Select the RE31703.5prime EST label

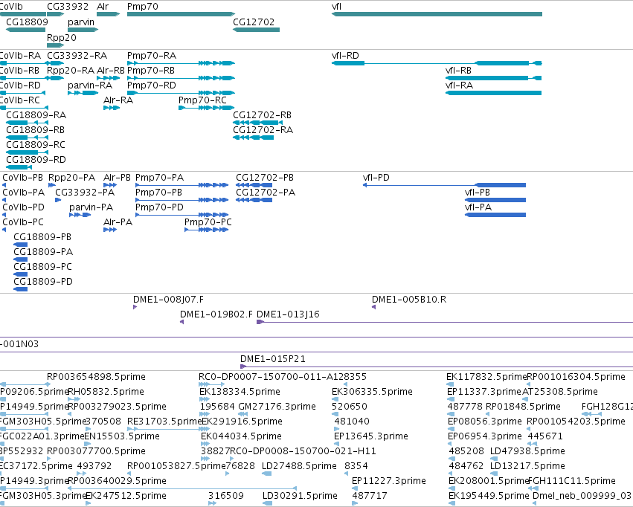tap(164, 422)
